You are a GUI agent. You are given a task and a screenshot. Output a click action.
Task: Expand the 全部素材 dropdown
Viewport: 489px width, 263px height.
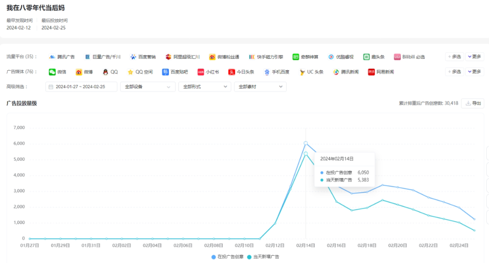260,86
